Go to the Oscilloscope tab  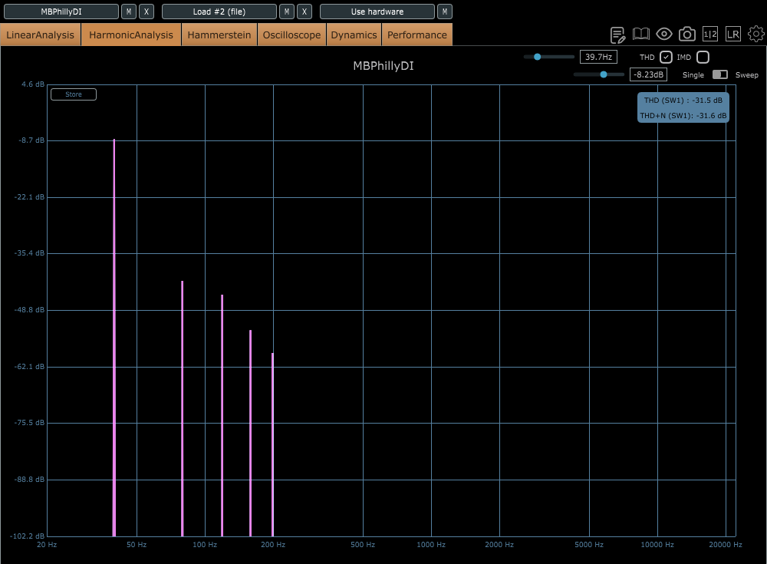pos(291,35)
